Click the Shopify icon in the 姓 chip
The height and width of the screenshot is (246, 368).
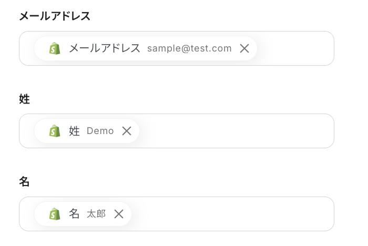click(55, 131)
